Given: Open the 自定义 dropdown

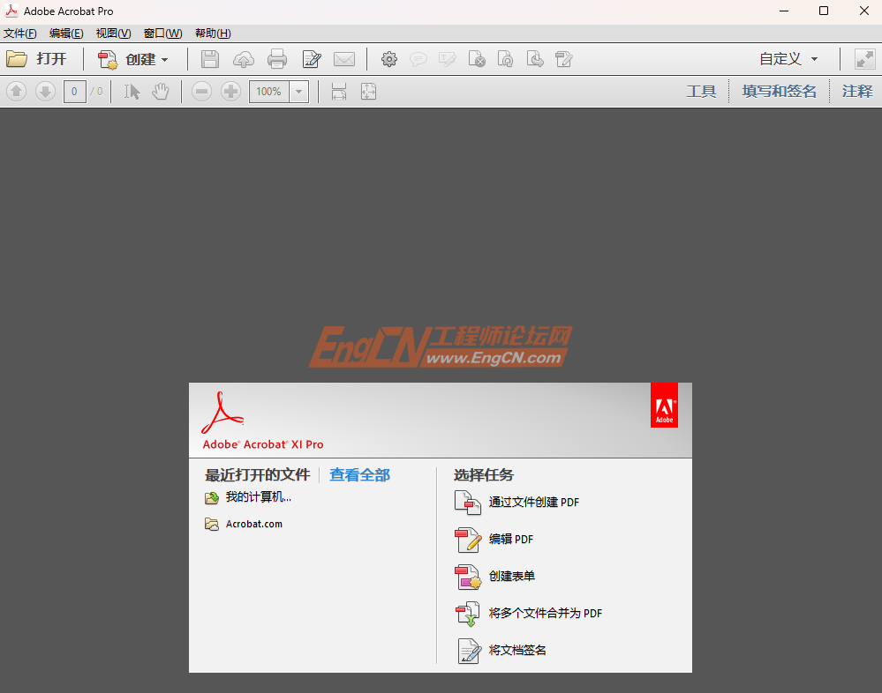Looking at the screenshot, I should pyautogui.click(x=787, y=59).
